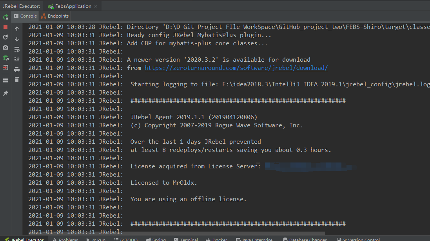Switch to the Console tab
Viewport: 430px width, 241px height.
(x=25, y=16)
